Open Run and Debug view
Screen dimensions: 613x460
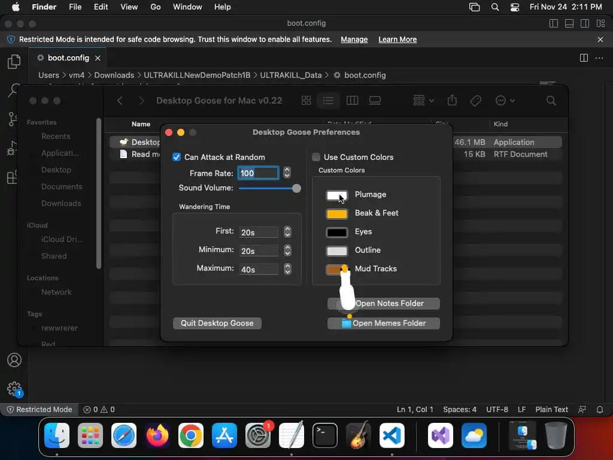click(x=12, y=148)
